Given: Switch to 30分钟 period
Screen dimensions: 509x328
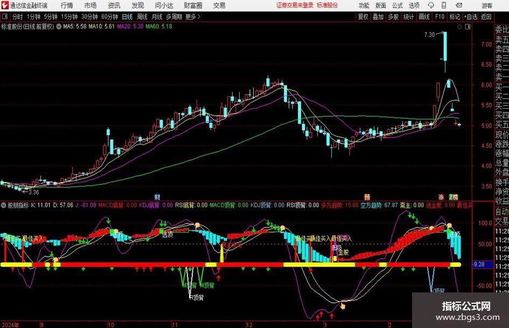Looking at the screenshot, I should click(89, 17).
